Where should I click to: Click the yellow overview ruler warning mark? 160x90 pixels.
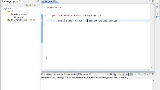153,22
